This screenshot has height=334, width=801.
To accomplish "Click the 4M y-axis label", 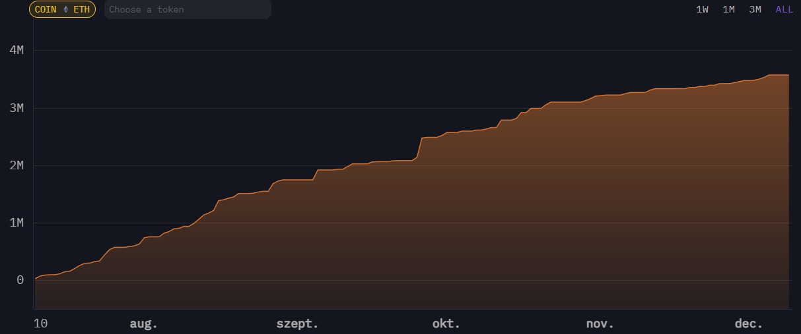I will pos(17,50).
